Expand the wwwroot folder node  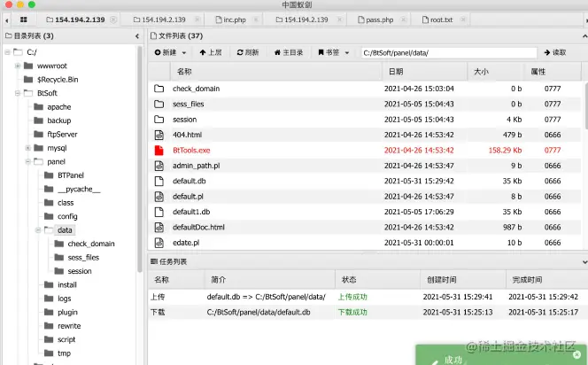[x=17, y=66]
